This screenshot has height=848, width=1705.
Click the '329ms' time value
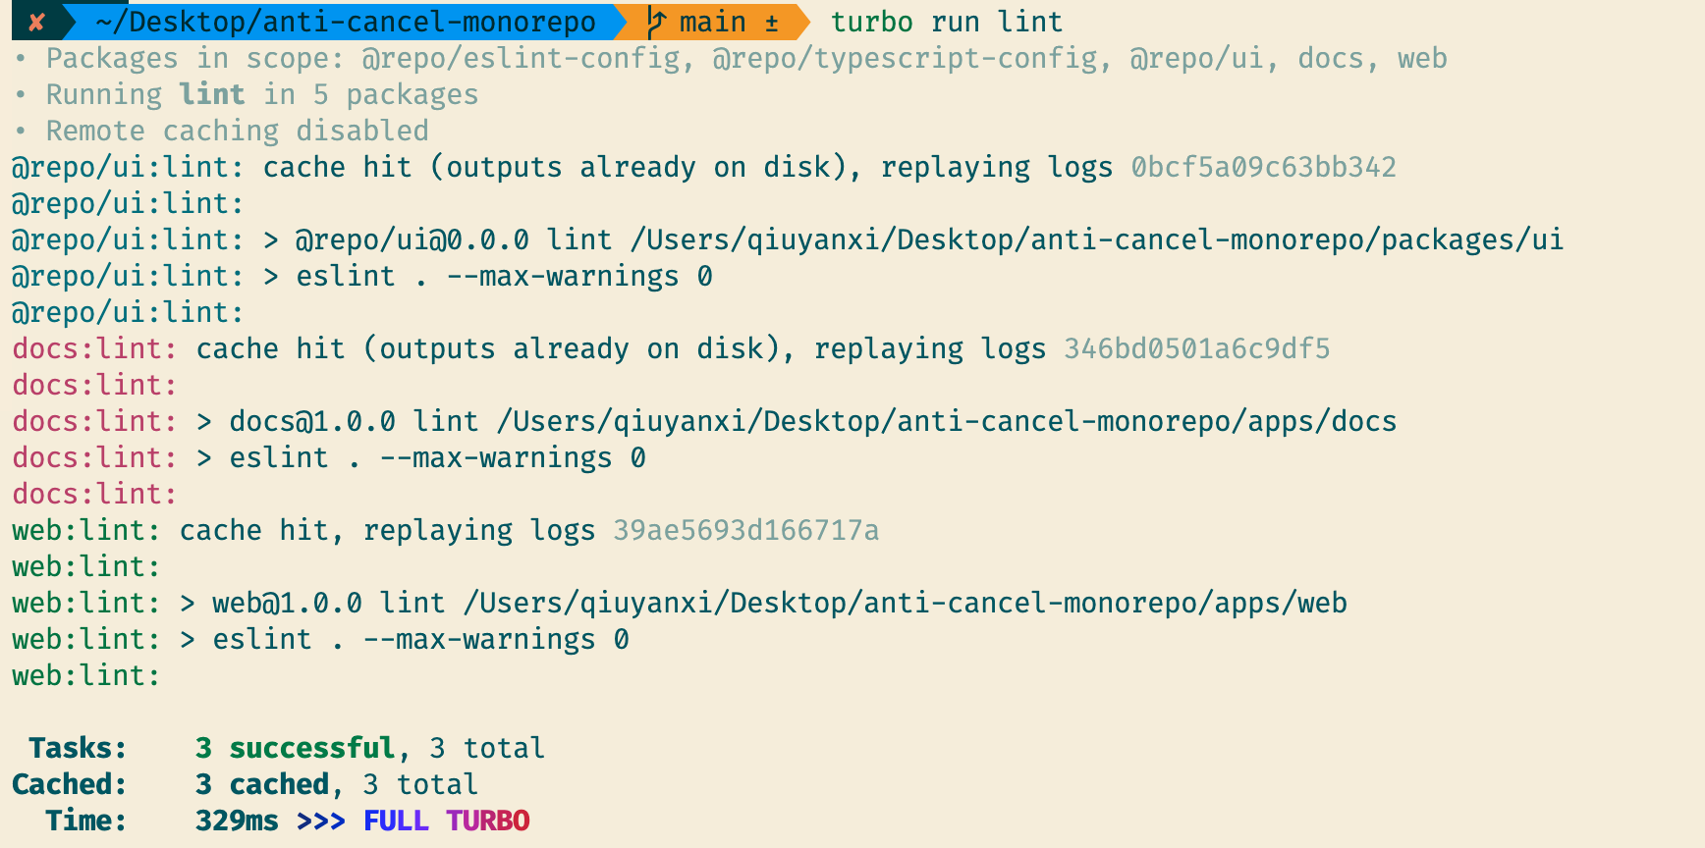pyautogui.click(x=237, y=821)
